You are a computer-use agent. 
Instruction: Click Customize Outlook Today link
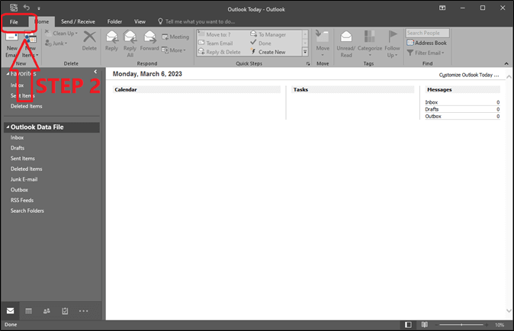pyautogui.click(x=469, y=76)
